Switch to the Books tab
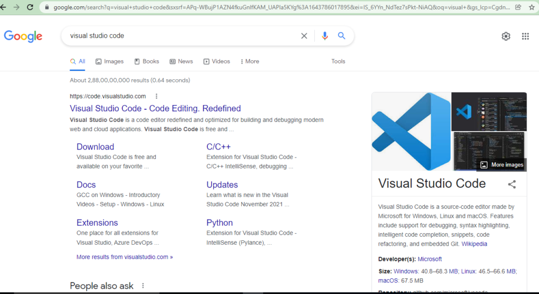The width and height of the screenshot is (539, 294). (147, 61)
